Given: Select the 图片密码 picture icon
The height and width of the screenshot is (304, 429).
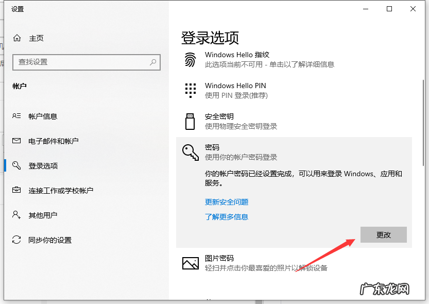Looking at the screenshot, I should (x=191, y=263).
